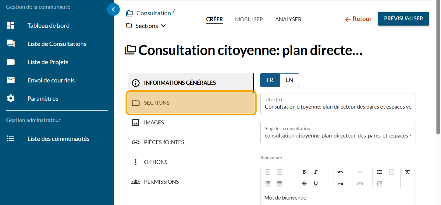The image size is (441, 205).
Task: Justify text with the alignment icon
Action: 279,184
